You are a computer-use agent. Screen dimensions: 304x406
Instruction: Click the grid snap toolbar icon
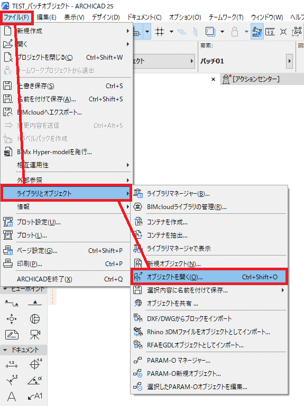[x=160, y=32]
